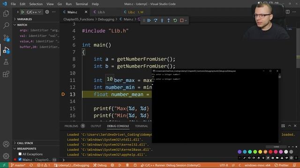
Task: Close the Main.c editor tab
Action: click(x=86, y=12)
